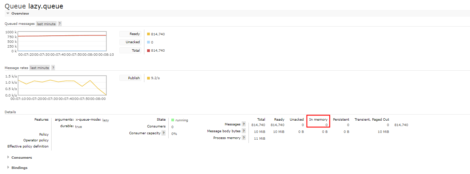Click the Consumer capacity help icon
The width and height of the screenshot is (470, 174).
coord(164,133)
